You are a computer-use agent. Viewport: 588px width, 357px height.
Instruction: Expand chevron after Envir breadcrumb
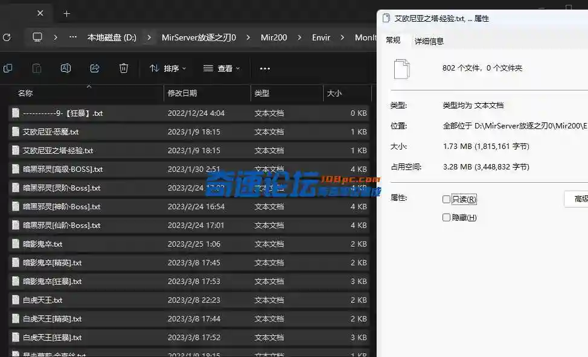click(x=342, y=37)
